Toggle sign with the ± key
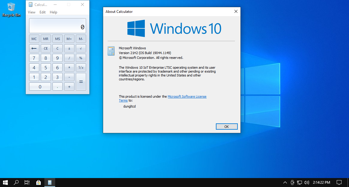The height and width of the screenshot is (187, 349). click(69, 48)
